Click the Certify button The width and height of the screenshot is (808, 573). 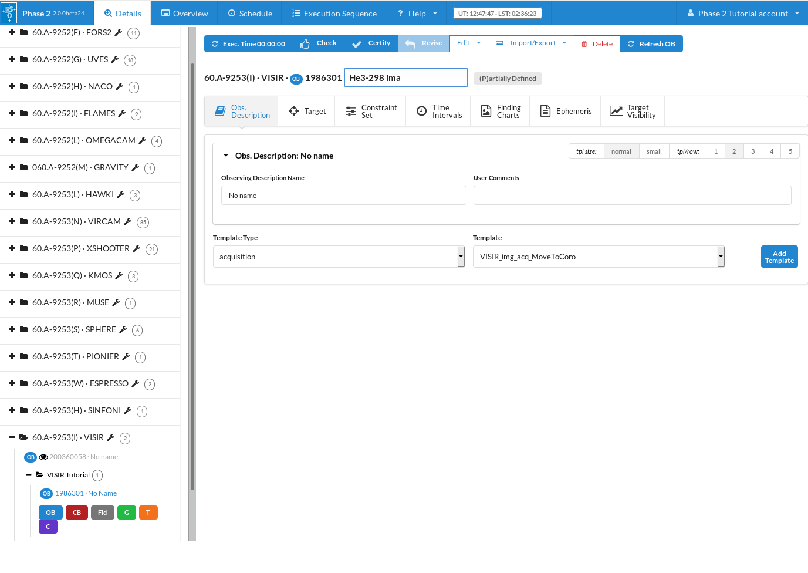coord(371,43)
